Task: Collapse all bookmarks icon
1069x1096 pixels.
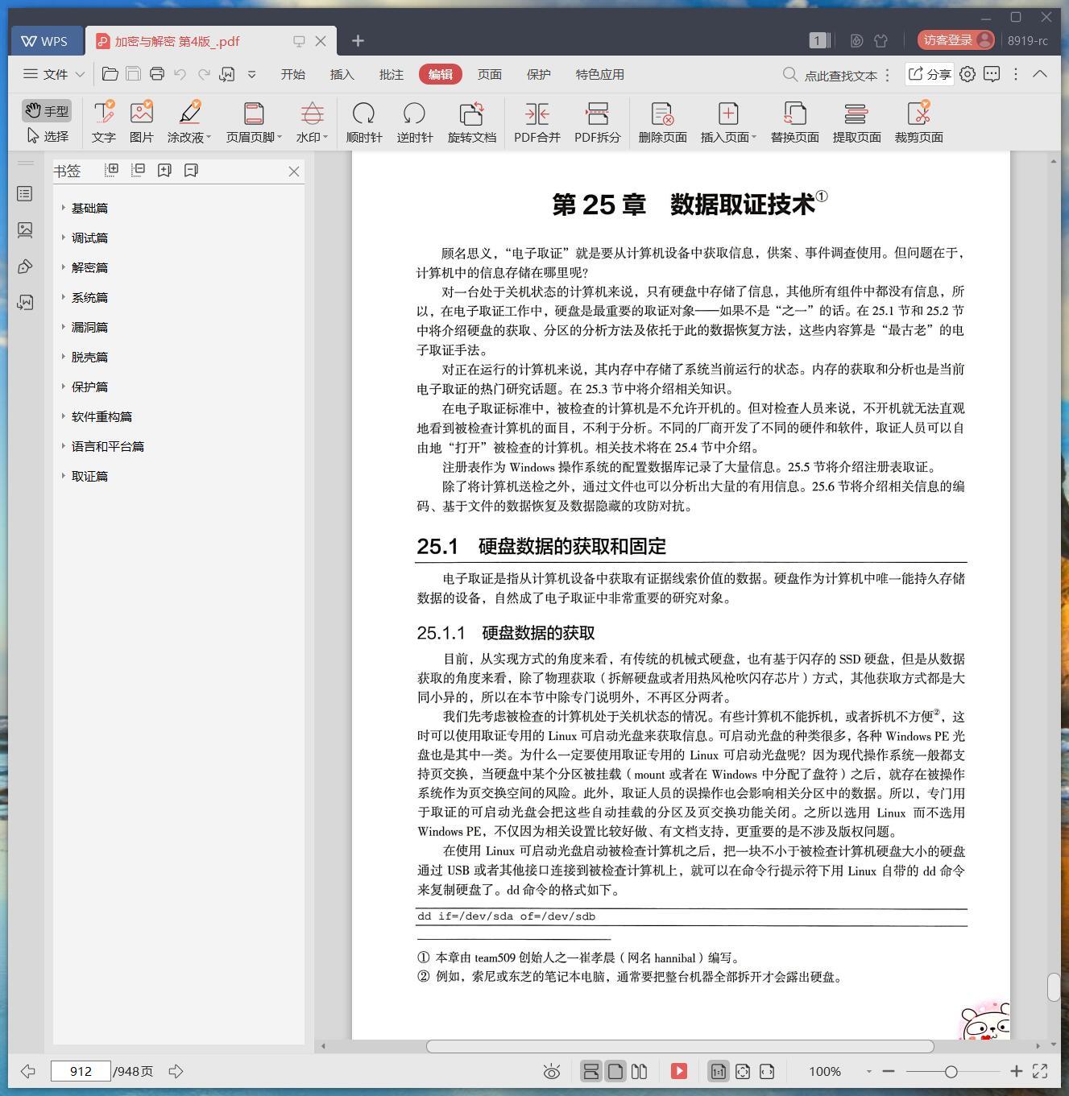Action: click(x=139, y=170)
